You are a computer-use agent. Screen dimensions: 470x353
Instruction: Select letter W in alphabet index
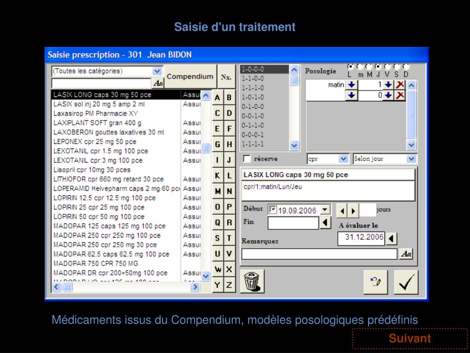pyautogui.click(x=218, y=269)
